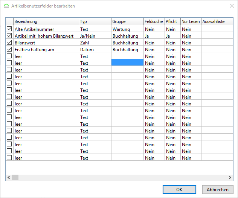Click the Text type of Alte Artikelnummer

(x=95, y=29)
